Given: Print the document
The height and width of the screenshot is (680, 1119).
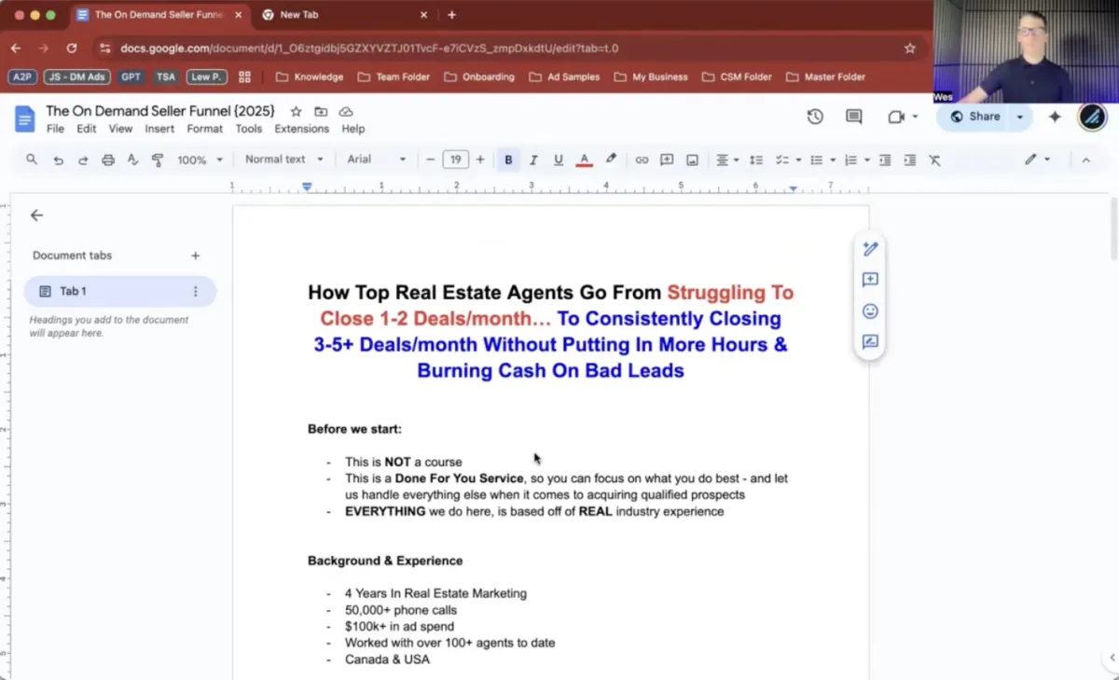Looking at the screenshot, I should tap(108, 160).
